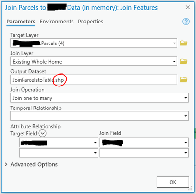Browse for Join Layer with folder icon
This screenshot has height=194, width=196.
click(184, 62)
